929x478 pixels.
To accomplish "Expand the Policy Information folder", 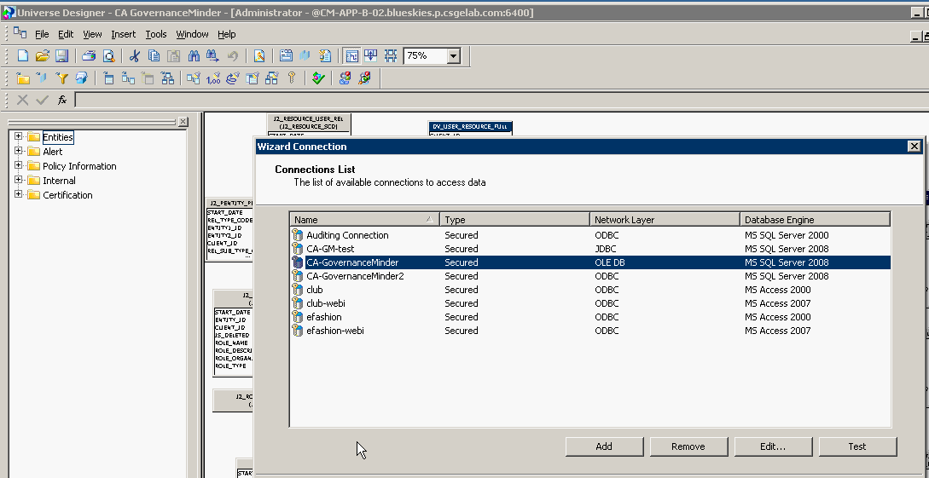I will (x=19, y=166).
